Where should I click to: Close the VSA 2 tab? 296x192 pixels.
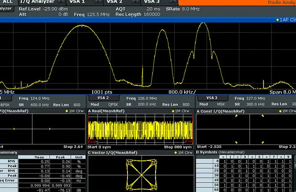[136, 2]
